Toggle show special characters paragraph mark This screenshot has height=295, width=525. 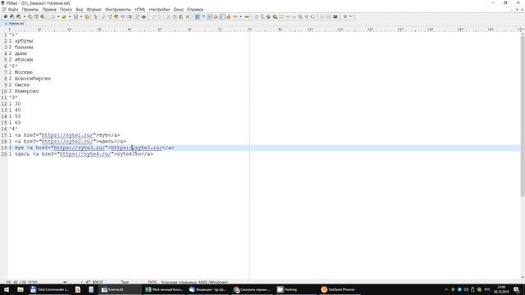pos(203,16)
